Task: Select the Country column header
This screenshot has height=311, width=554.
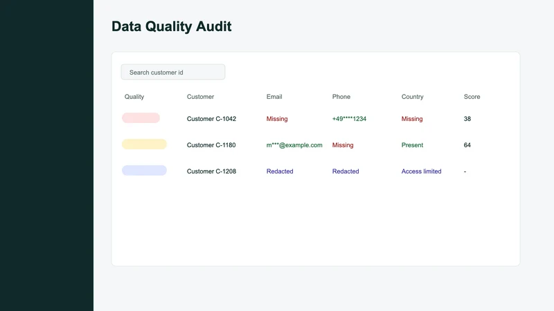Action: click(412, 97)
